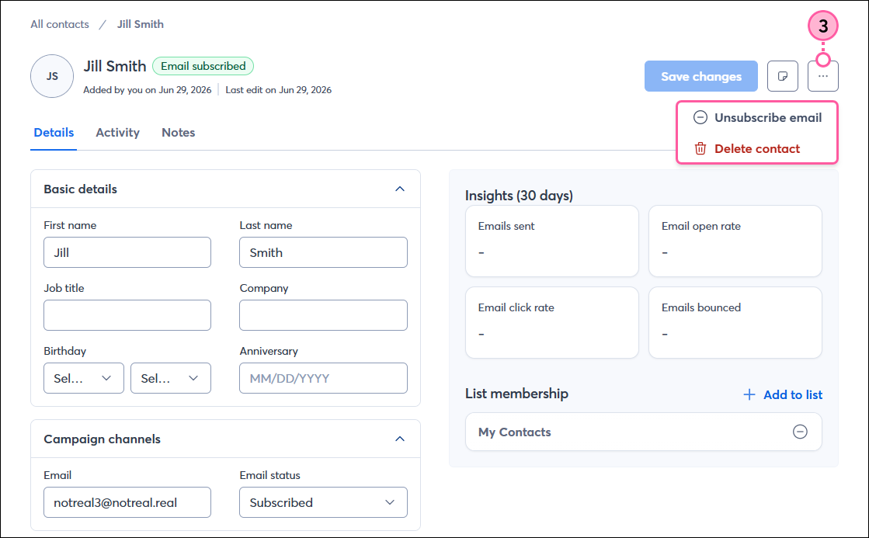Click the Save changes button
The width and height of the screenshot is (869, 538).
coord(701,76)
